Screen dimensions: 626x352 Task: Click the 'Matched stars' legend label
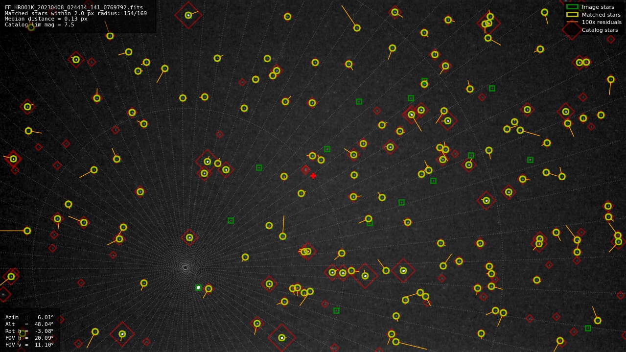point(601,15)
